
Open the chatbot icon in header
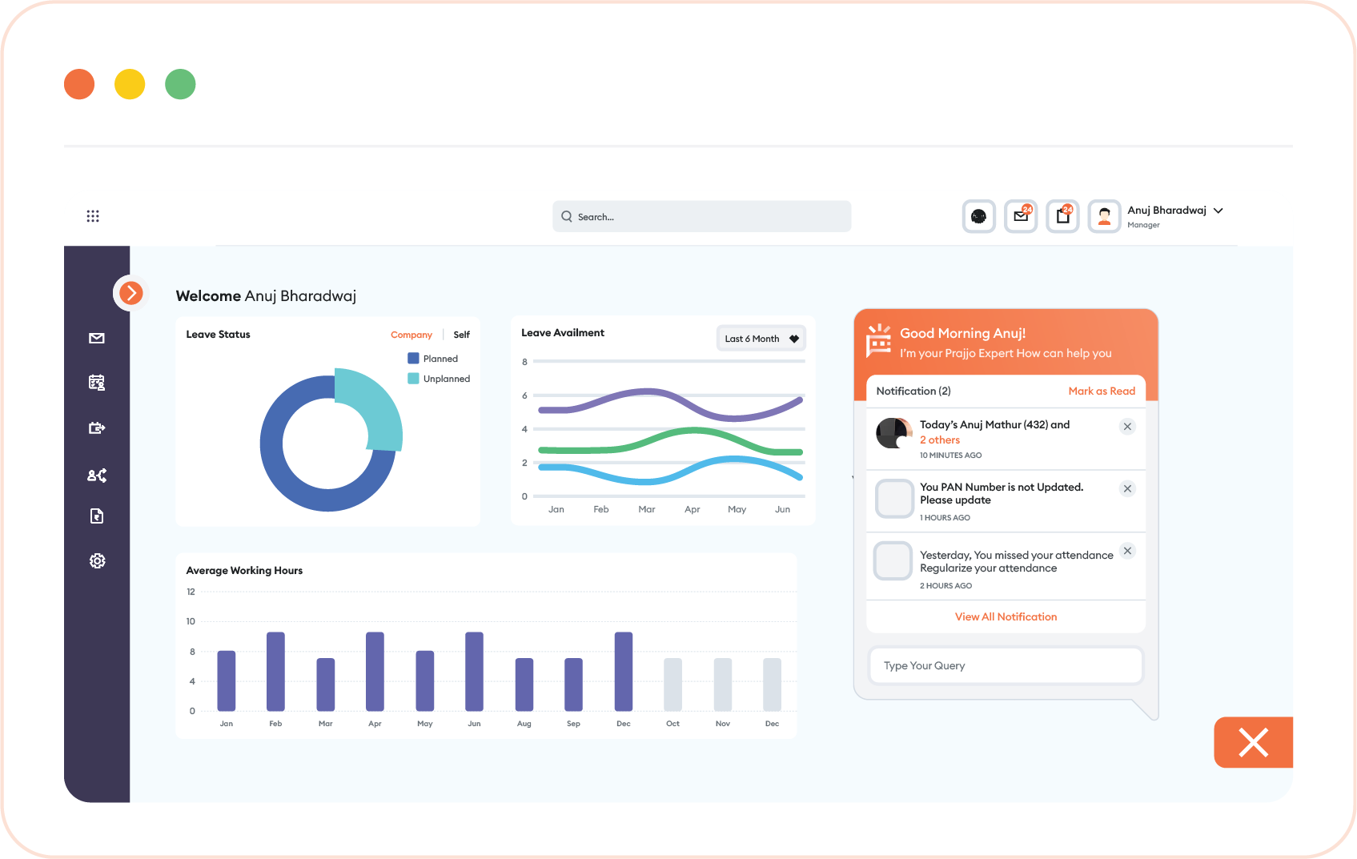tap(978, 216)
